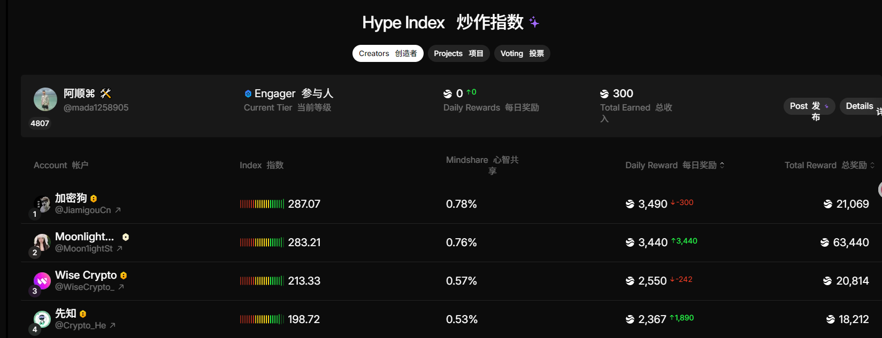Open the Voting tab
This screenshot has height=338, width=882.
(522, 53)
